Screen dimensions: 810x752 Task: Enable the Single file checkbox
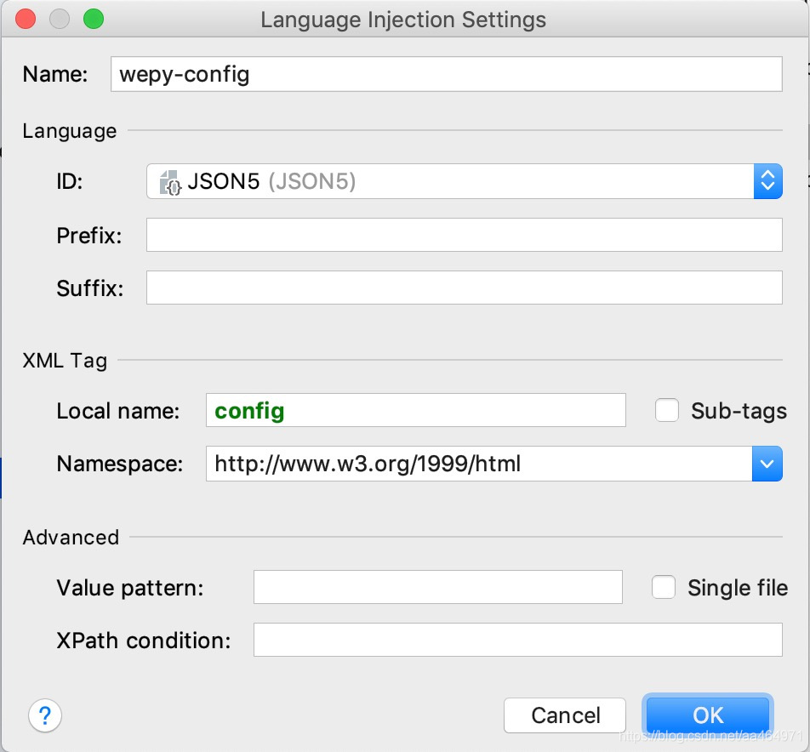pyautogui.click(x=664, y=587)
